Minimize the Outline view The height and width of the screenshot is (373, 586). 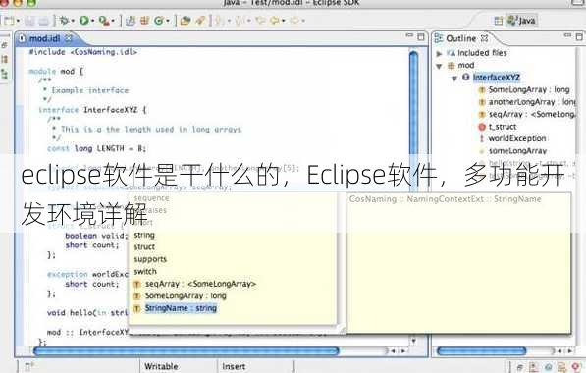click(x=567, y=35)
